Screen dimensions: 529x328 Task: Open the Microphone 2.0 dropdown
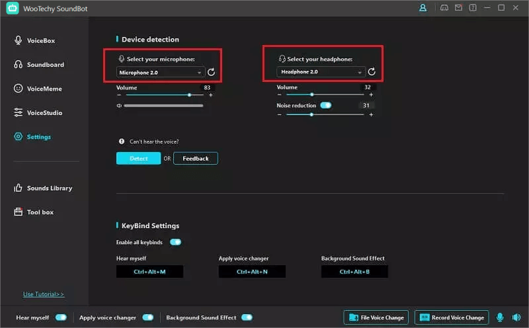click(x=161, y=72)
